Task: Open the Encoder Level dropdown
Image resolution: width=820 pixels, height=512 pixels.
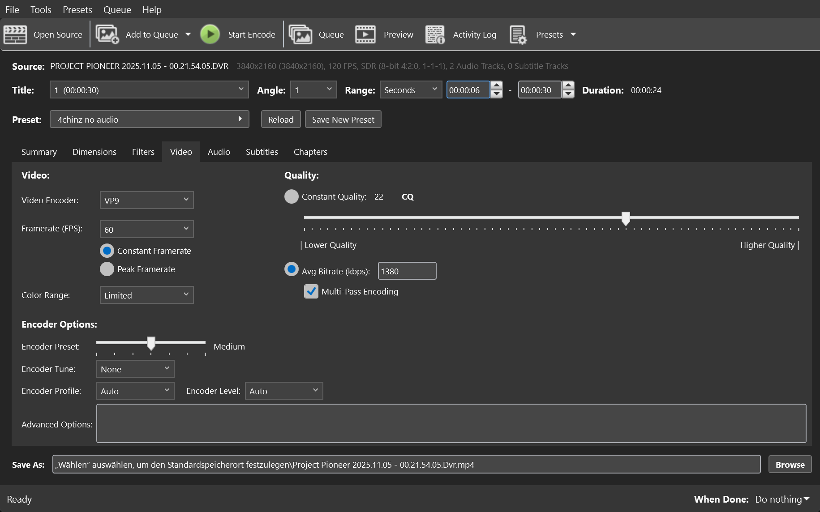Action: point(284,391)
